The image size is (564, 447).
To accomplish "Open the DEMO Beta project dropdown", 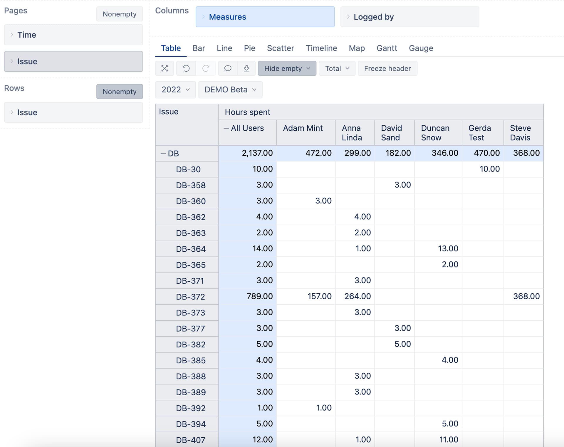I will (230, 90).
